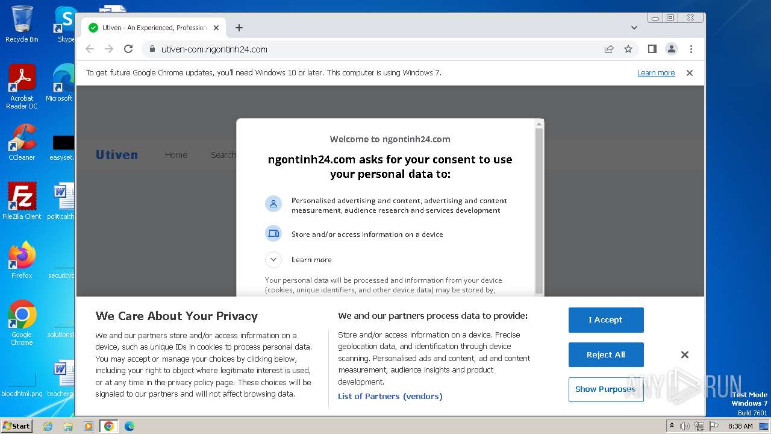Select the teacherp Word document on desktop

pyautogui.click(x=61, y=379)
